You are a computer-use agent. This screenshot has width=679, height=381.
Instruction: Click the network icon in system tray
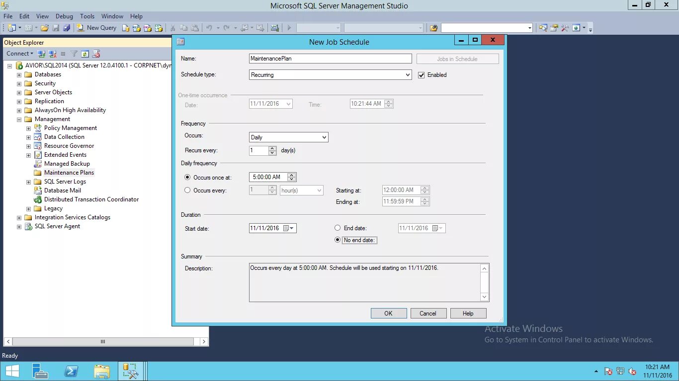[620, 371]
